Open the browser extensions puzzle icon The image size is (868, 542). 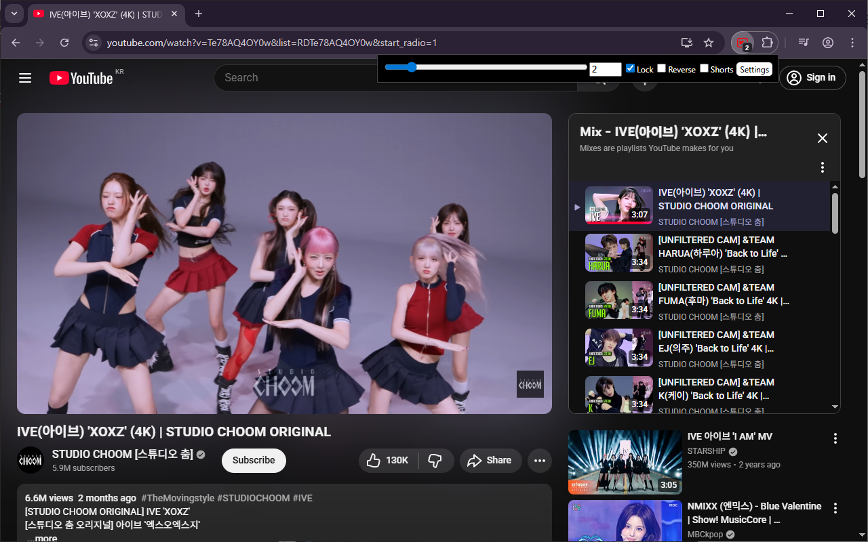(x=767, y=42)
